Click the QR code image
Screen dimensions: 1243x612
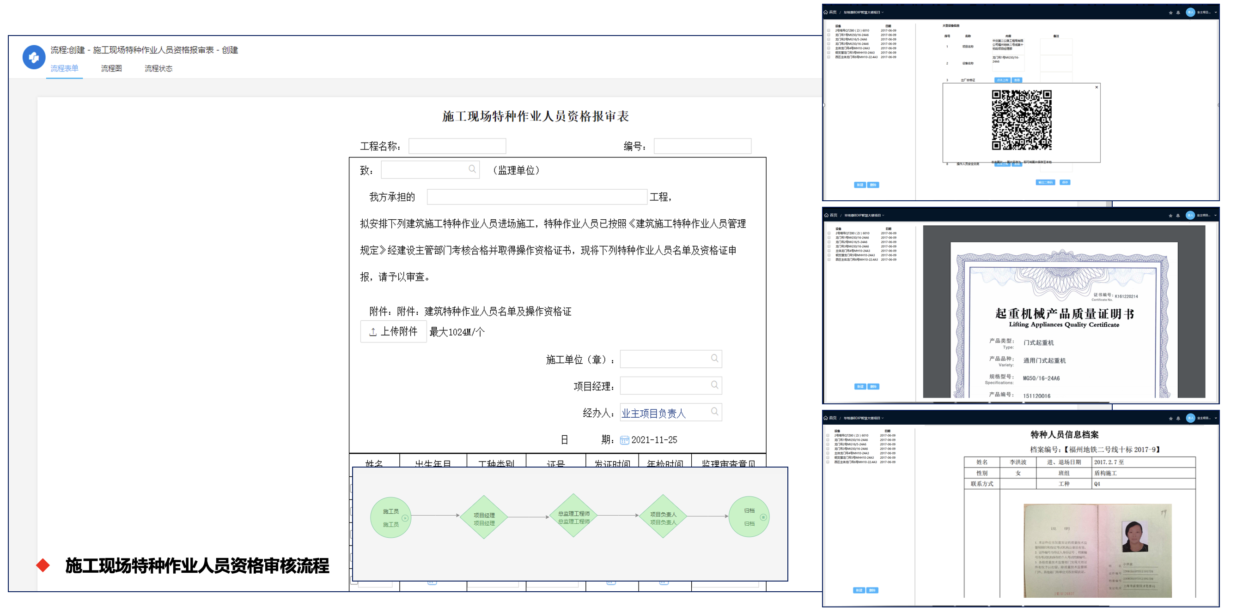point(1021,120)
